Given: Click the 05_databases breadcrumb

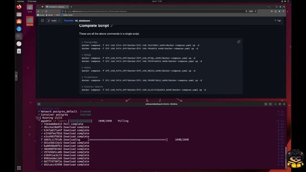Looking at the screenshot, I should pos(83,21).
